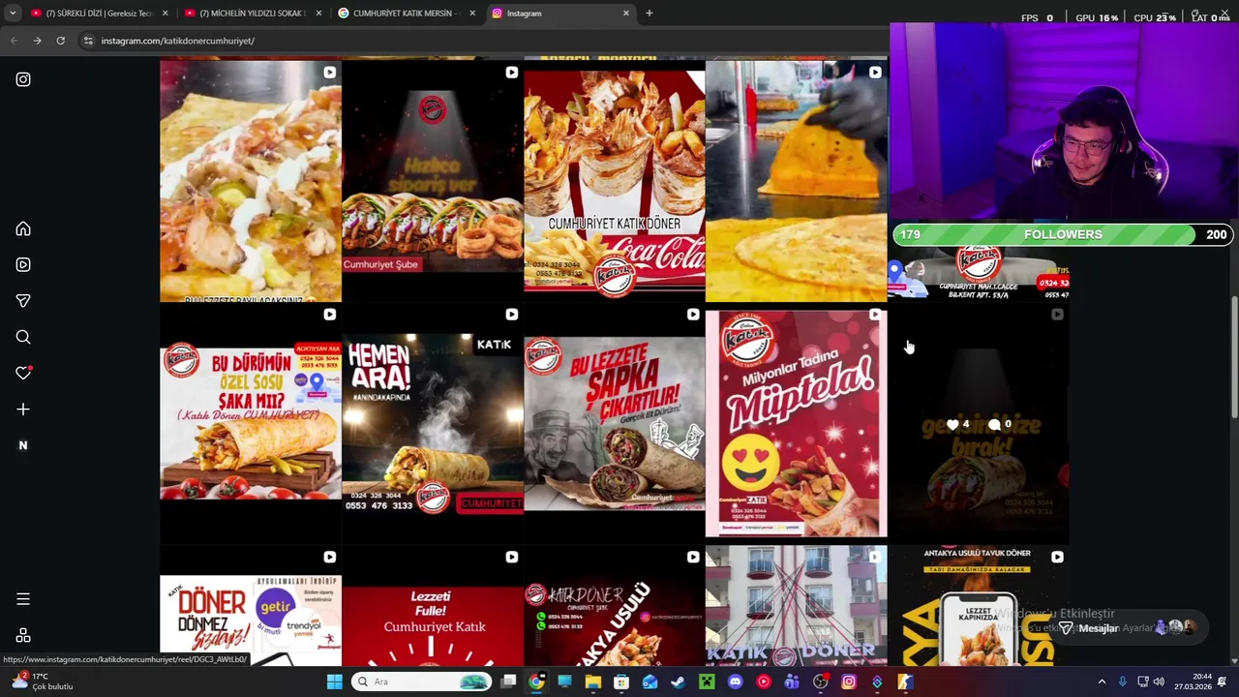Open profile 'N' icon in sidebar

(23, 445)
